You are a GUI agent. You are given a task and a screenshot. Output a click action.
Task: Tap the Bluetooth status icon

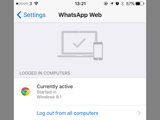click(122, 4)
